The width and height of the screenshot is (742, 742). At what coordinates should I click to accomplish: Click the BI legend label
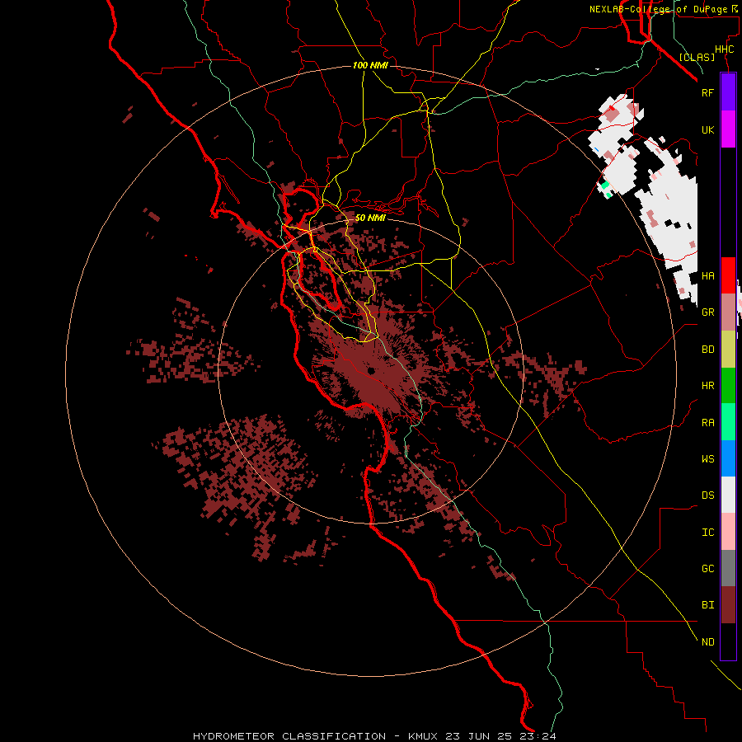pyautogui.click(x=707, y=605)
